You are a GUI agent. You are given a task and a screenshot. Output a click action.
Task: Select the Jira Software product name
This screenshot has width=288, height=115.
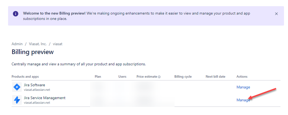click(34, 85)
